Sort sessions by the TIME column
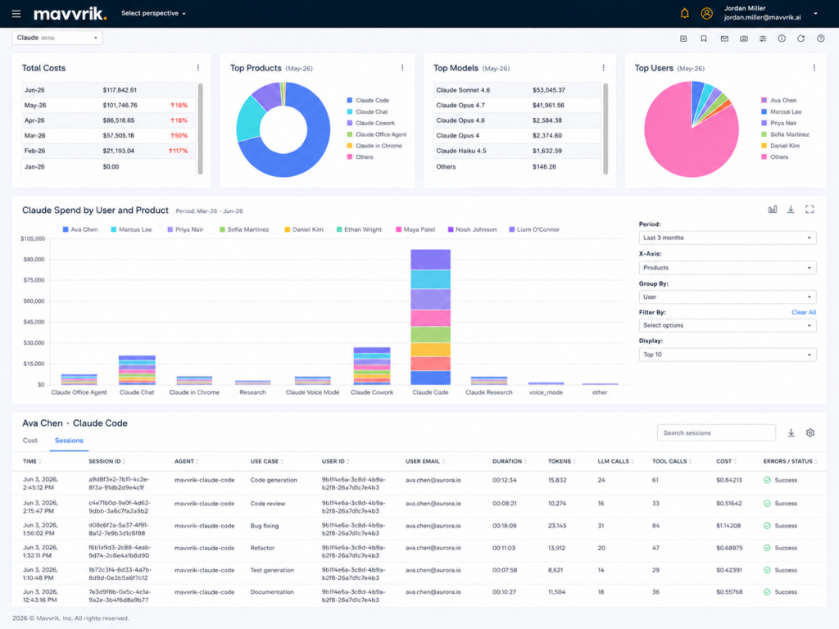Screen dimensions: 839x629 tap(32, 461)
